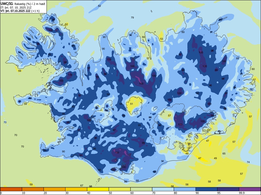Click the purple above-99.9 legend swatch
Image resolution: width=261 pixels, height=195 pixels.
(250, 189)
